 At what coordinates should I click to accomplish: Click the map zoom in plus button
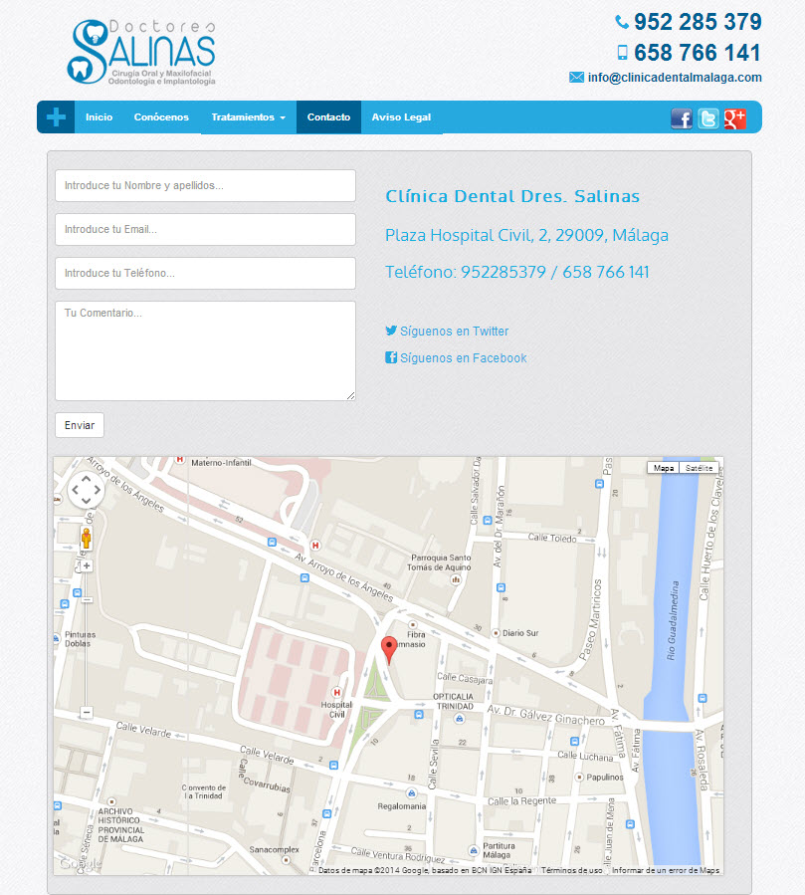click(x=87, y=565)
